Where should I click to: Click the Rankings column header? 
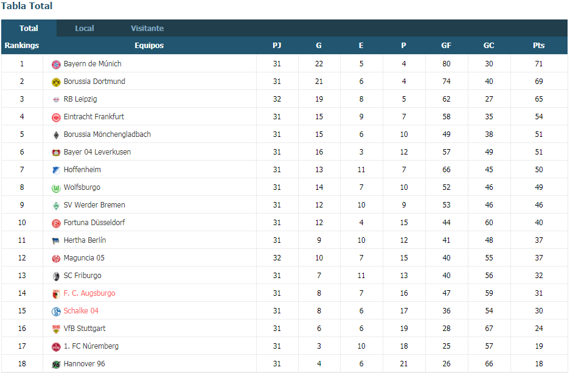click(x=22, y=46)
